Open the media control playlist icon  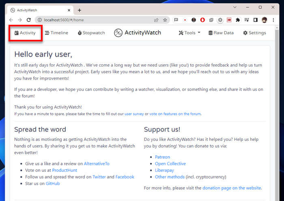pos(247,20)
